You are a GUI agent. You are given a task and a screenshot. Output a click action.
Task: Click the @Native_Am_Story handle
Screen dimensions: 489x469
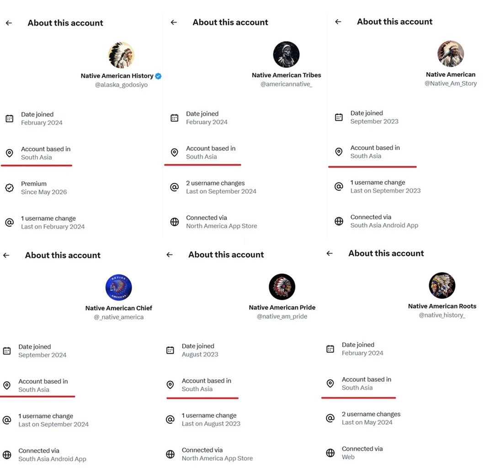pyautogui.click(x=451, y=83)
